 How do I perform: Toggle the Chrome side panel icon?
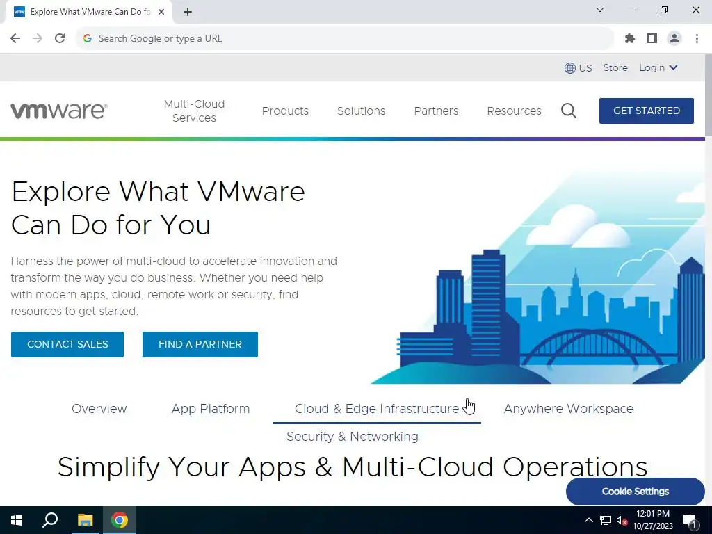[652, 39]
